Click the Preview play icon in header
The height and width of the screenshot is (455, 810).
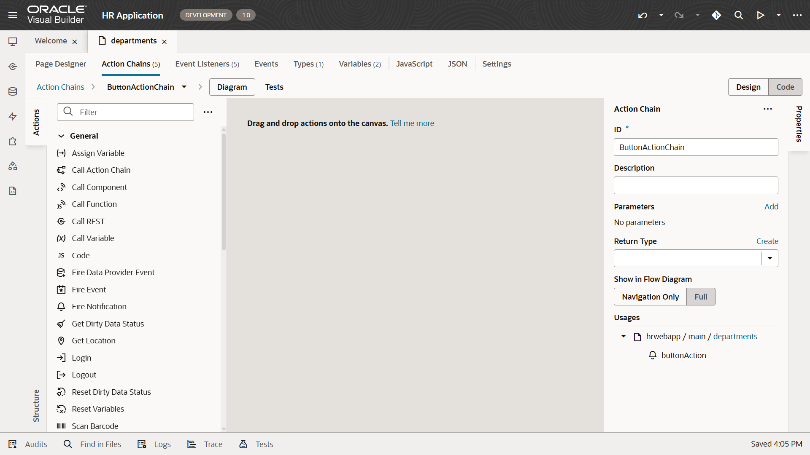click(760, 15)
